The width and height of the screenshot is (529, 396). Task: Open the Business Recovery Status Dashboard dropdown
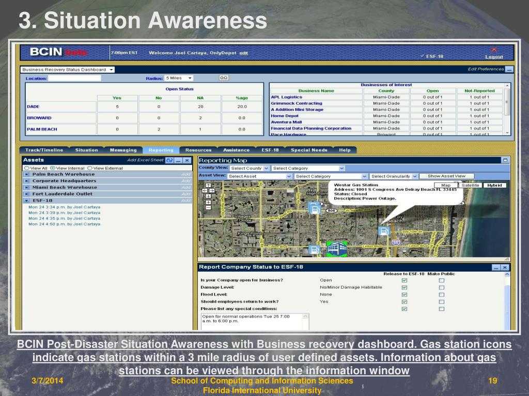68,70
